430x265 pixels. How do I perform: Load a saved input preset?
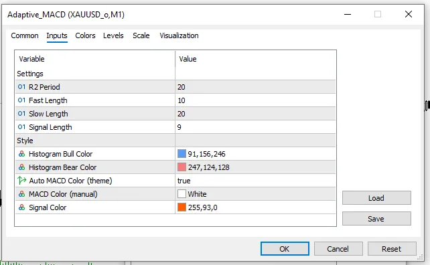376,198
